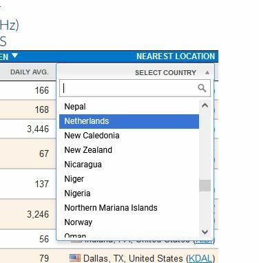Select Niger from the country list
Screen dimensions: 259x263
pos(129,179)
